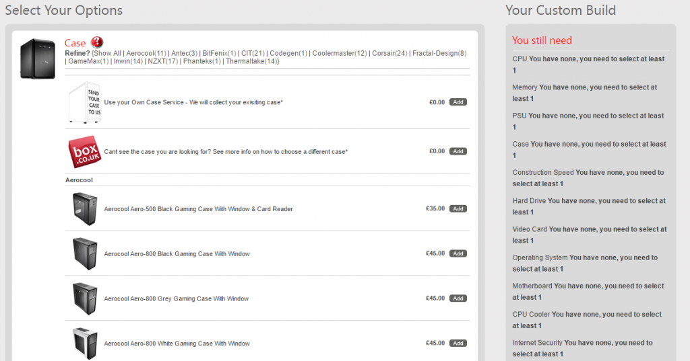
Task: Click the 'Select Your Options' title
Action: tap(64, 10)
